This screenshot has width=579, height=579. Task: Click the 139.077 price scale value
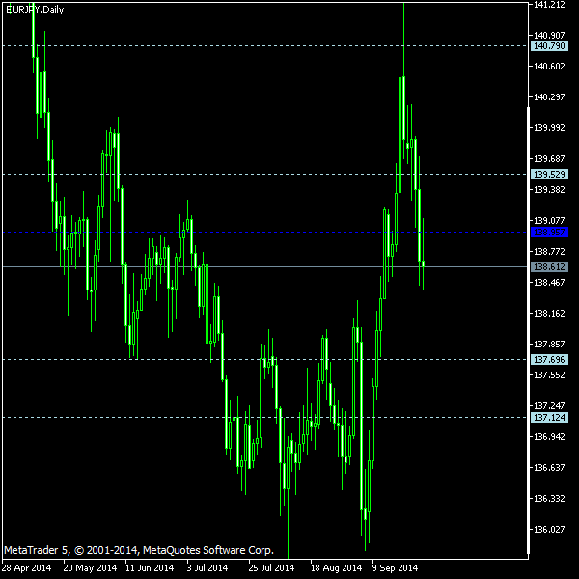[x=549, y=220]
